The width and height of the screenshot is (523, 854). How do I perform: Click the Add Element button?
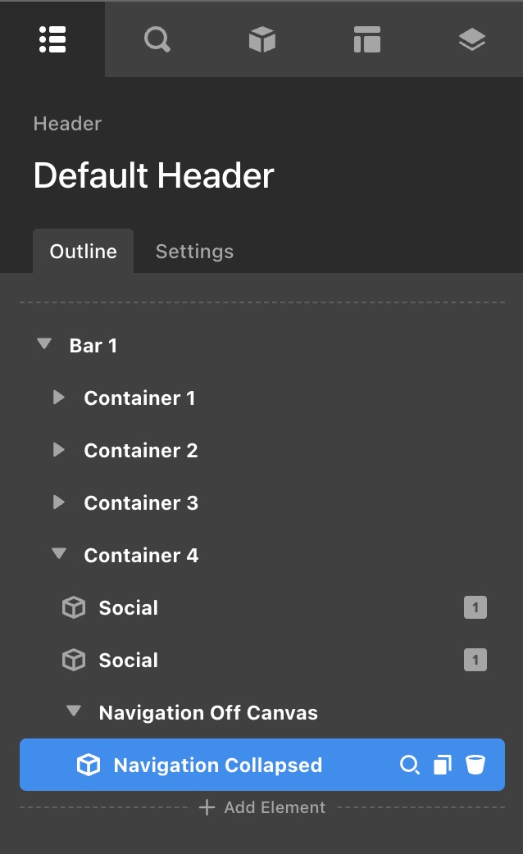point(262,808)
